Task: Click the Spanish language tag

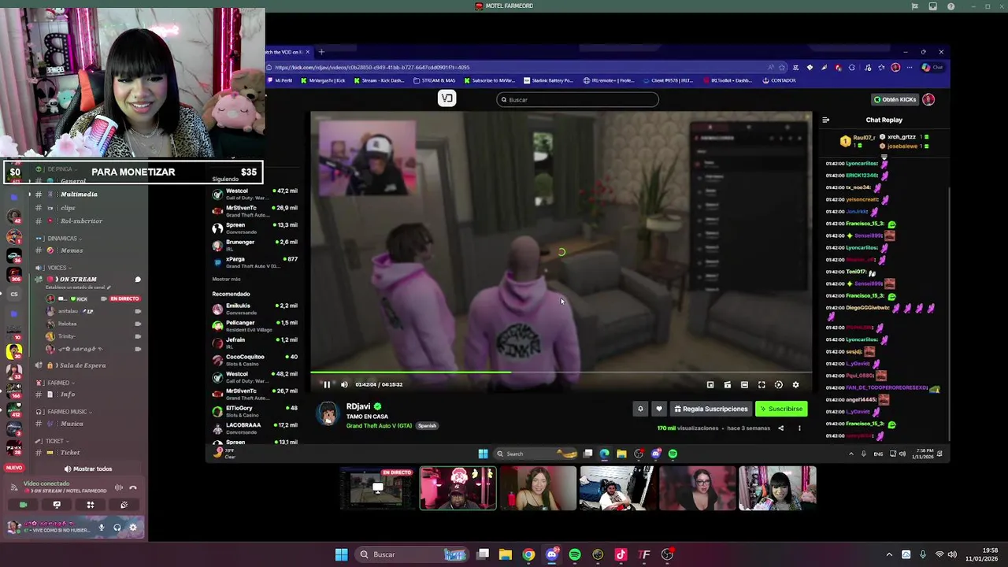Action: (x=427, y=426)
